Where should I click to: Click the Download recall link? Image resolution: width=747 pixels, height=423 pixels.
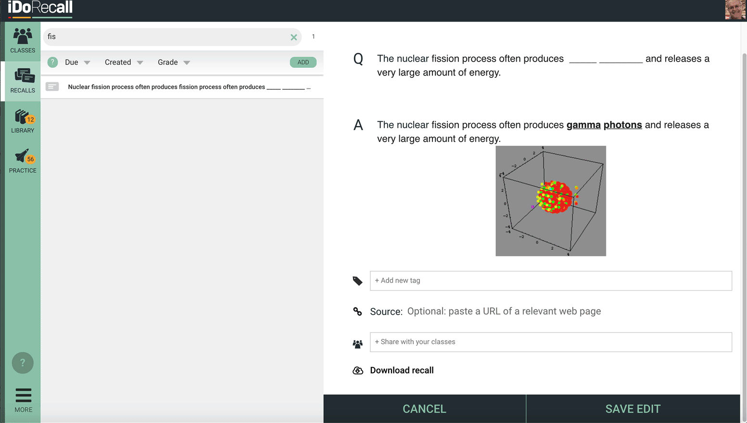(x=402, y=371)
